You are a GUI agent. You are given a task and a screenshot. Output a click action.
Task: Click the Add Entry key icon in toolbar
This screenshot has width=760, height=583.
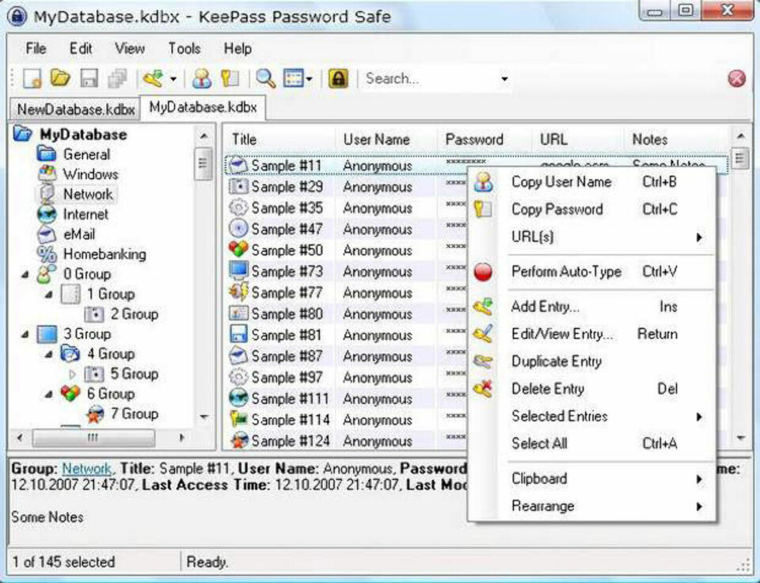(154, 78)
